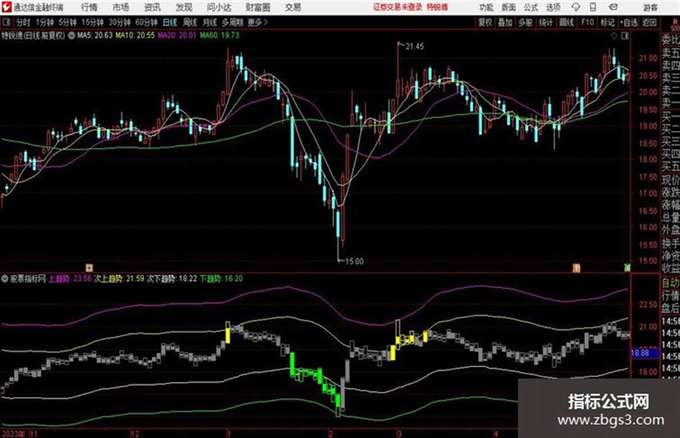Switch to the 30分钟 period tab
Image resolution: width=680 pixels, height=438 pixels.
click(119, 22)
